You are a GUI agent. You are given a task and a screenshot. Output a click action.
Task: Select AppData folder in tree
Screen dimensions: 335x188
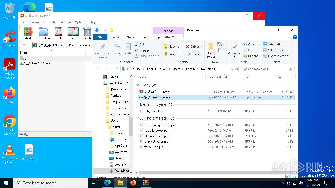[118, 146]
